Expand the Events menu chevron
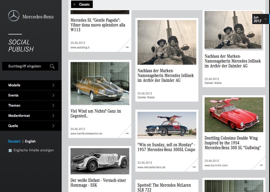 pyautogui.click(x=53, y=95)
